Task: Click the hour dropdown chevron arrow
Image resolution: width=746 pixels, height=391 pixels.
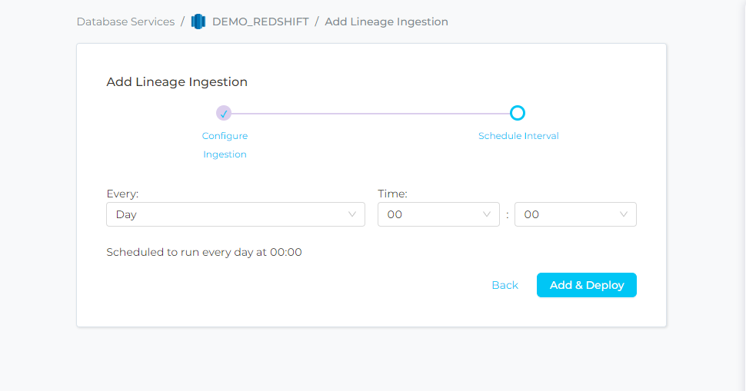Action: point(486,214)
